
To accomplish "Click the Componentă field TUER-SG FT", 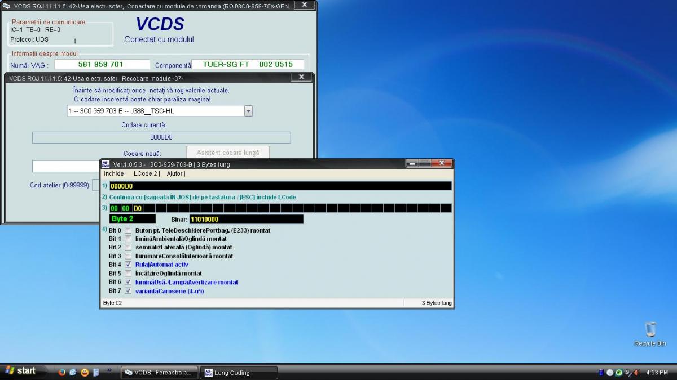I will click(x=248, y=65).
